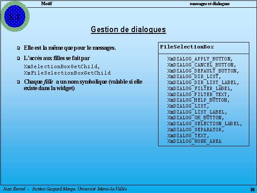
Task: Select XmDIALOG_APPLY_BUTTON in the list
Action: point(200,59)
